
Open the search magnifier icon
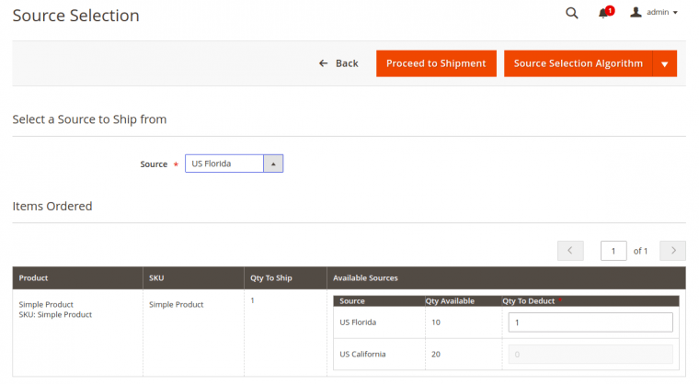point(571,13)
